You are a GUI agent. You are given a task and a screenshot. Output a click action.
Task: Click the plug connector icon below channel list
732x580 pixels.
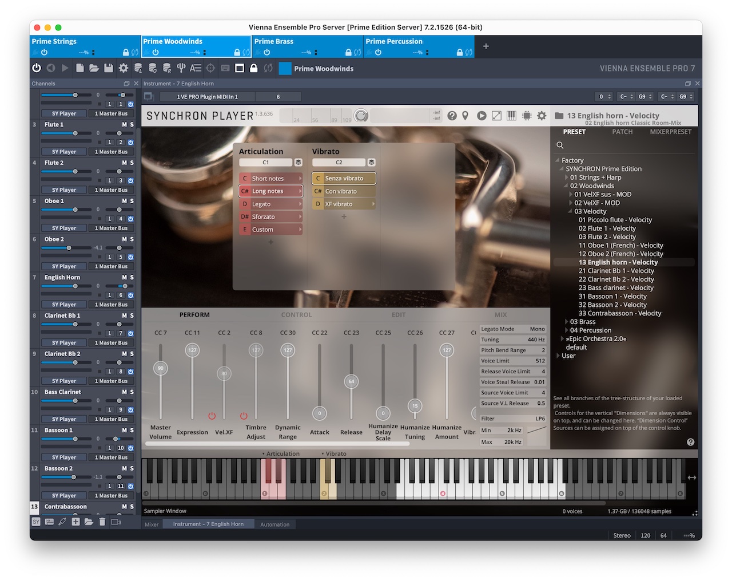coord(62,522)
